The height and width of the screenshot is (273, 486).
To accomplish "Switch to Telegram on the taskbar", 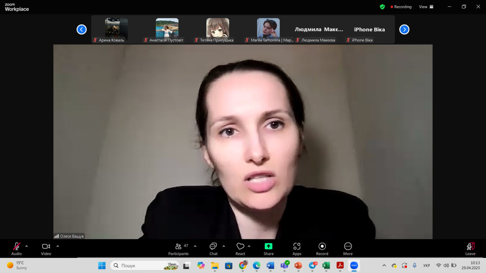I will (x=312, y=265).
